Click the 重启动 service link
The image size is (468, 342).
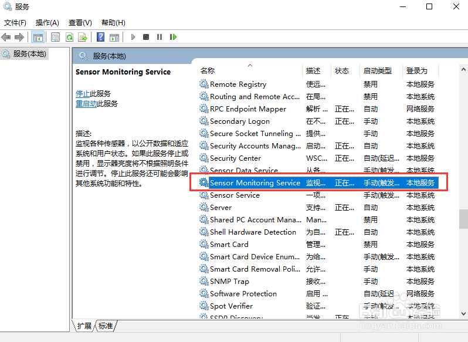(x=86, y=104)
